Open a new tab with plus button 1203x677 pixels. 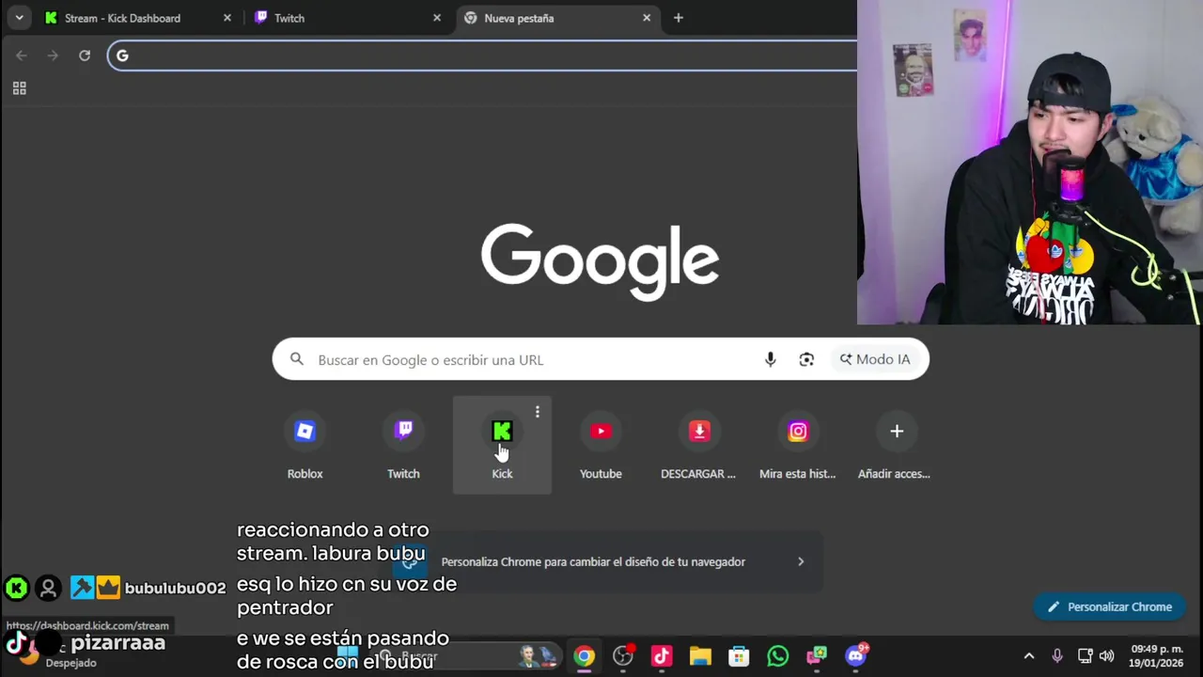coord(679,18)
